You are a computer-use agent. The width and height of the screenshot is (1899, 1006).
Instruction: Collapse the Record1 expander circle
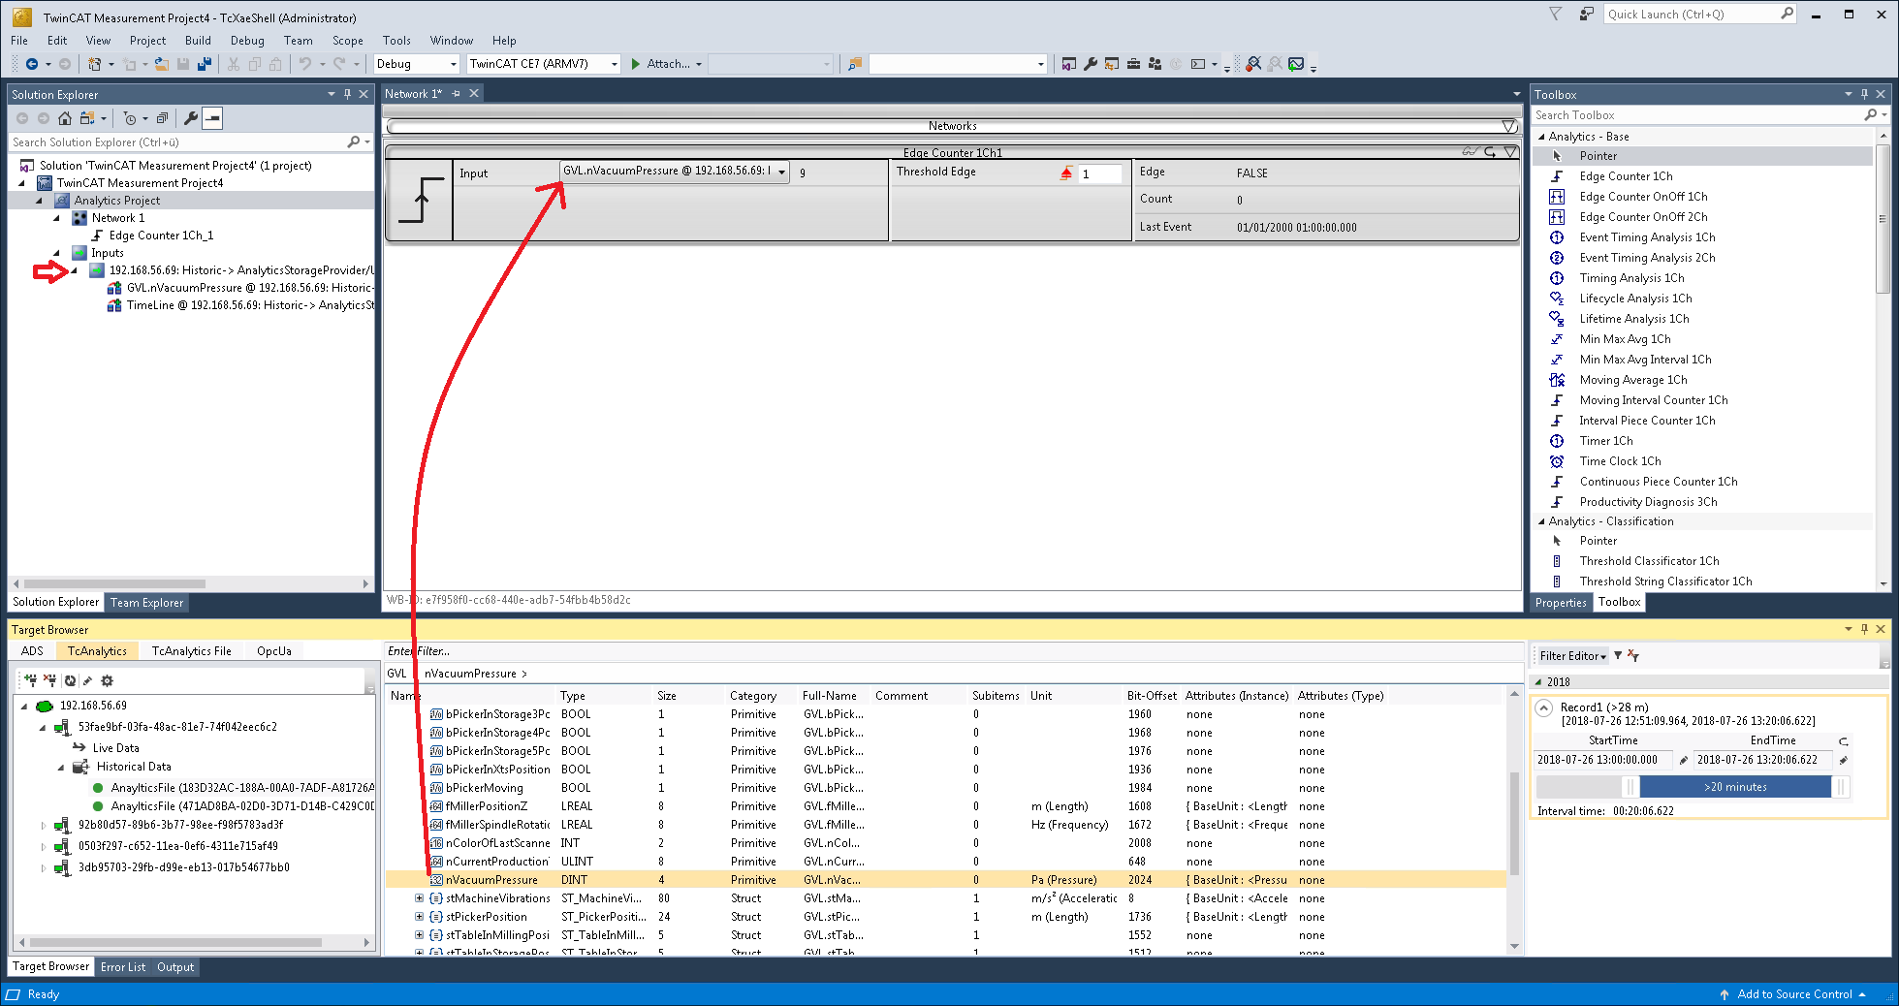(x=1545, y=707)
